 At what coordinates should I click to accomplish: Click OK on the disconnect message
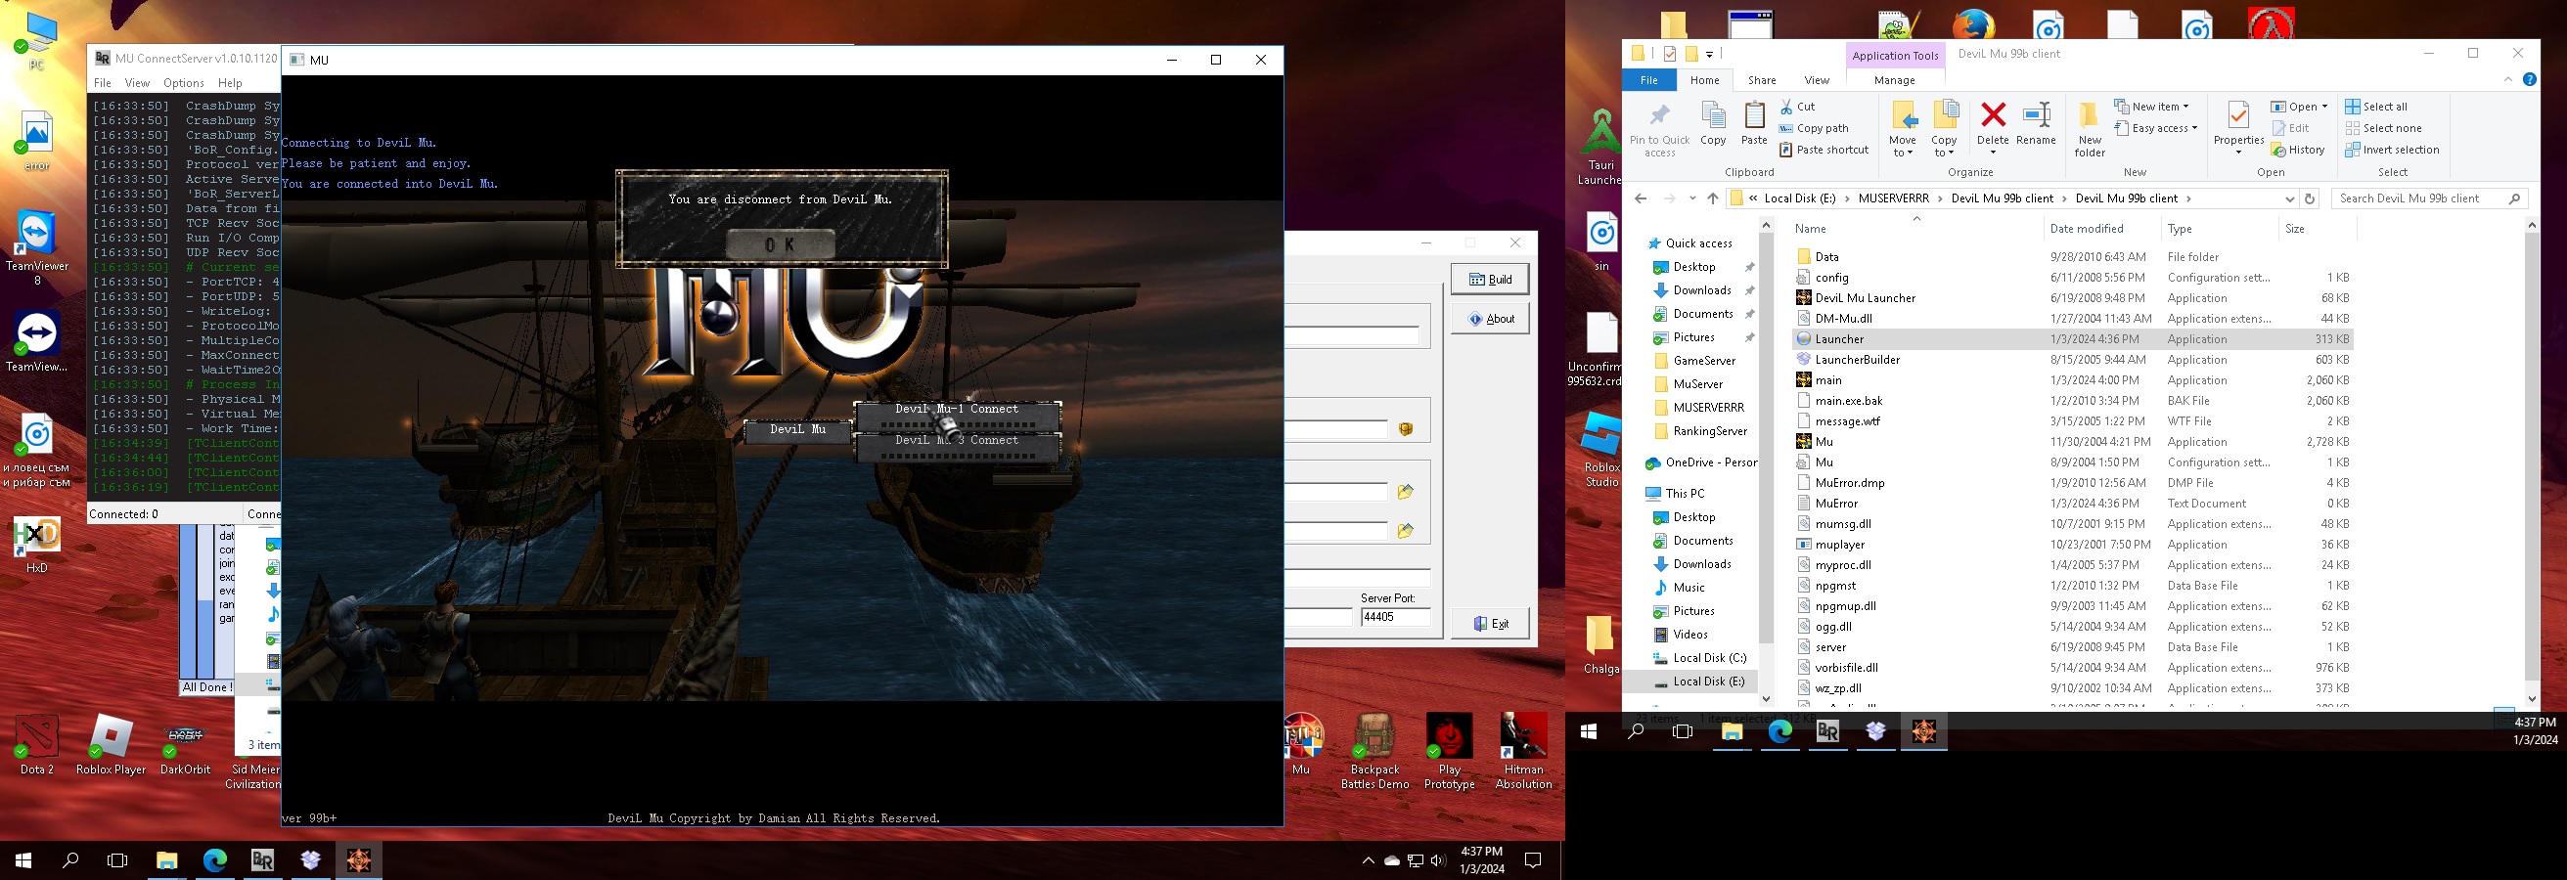[781, 243]
